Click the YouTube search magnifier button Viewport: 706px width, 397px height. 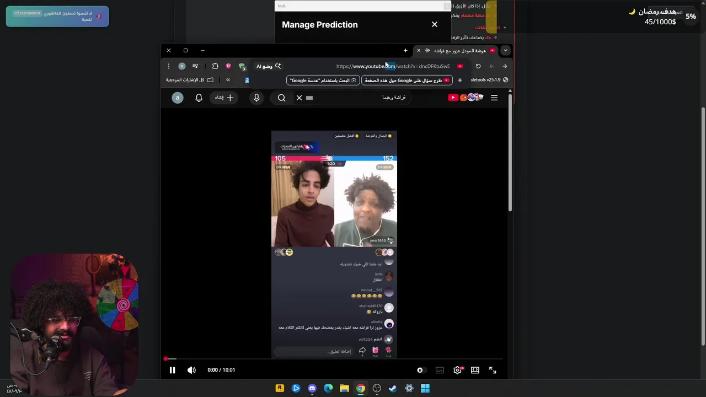[x=281, y=98]
